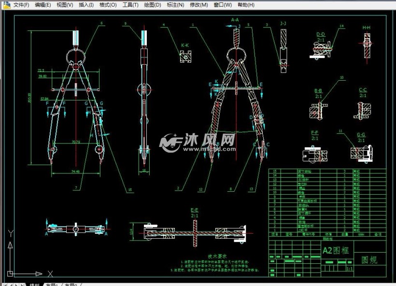
Task: Click the 插入(I) menu
Action: 86,5
